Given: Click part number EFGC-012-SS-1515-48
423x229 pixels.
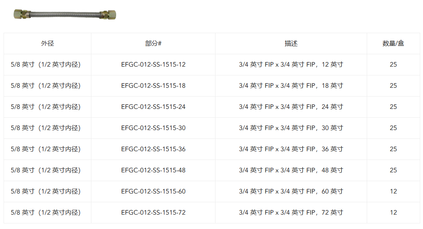Looking at the screenshot, I should 153,170.
